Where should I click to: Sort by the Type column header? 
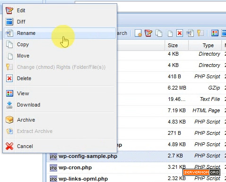[x=205, y=45]
